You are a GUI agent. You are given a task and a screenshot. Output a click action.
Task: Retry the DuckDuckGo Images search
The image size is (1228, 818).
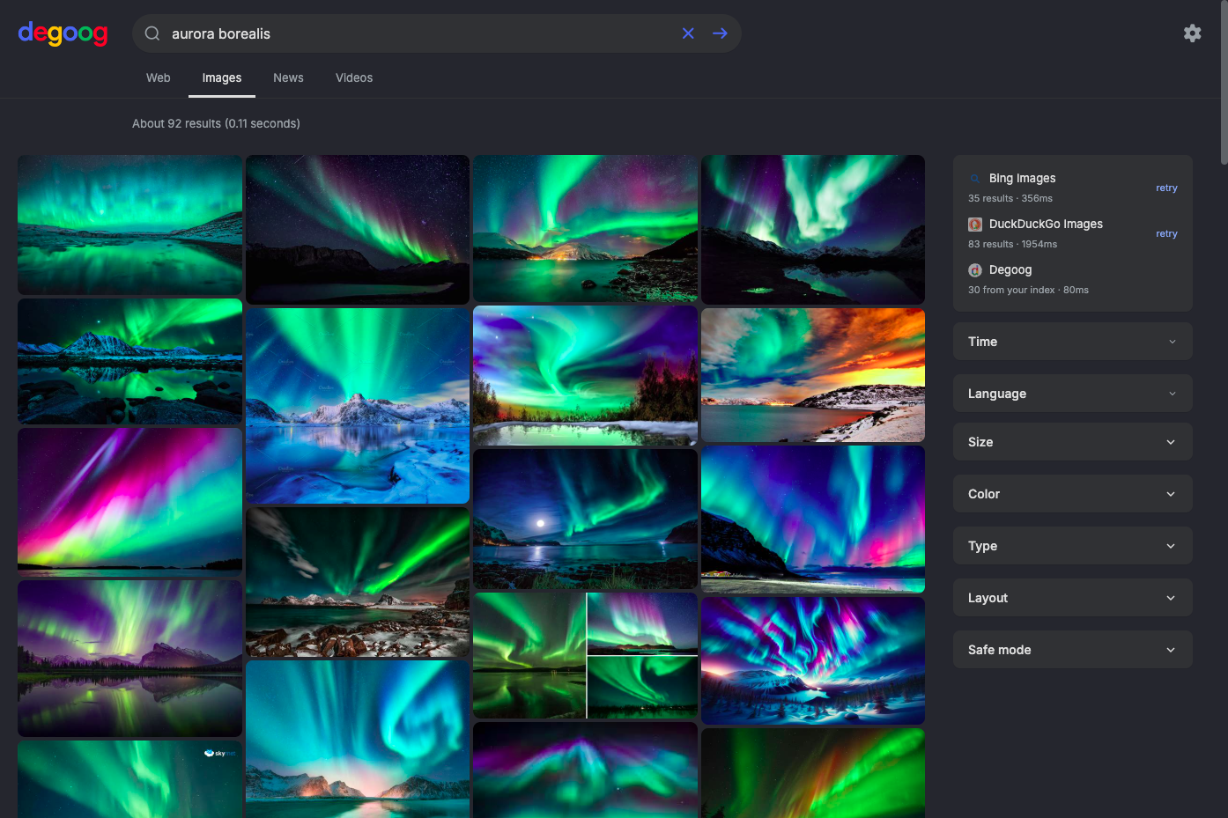pos(1166,233)
